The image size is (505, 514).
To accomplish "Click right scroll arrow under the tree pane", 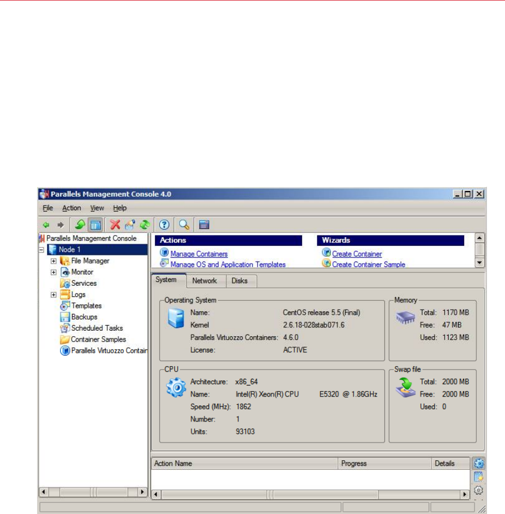I will click(142, 492).
